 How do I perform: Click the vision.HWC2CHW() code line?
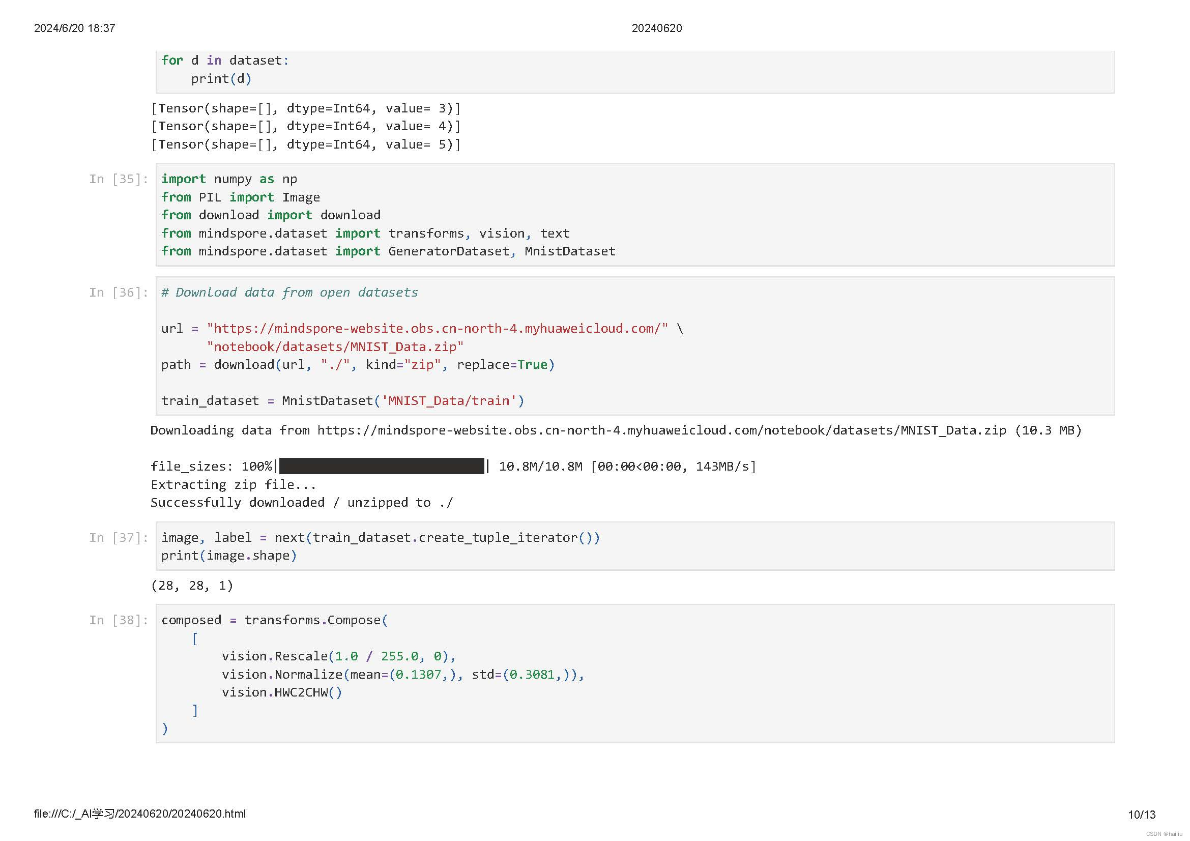(x=281, y=693)
